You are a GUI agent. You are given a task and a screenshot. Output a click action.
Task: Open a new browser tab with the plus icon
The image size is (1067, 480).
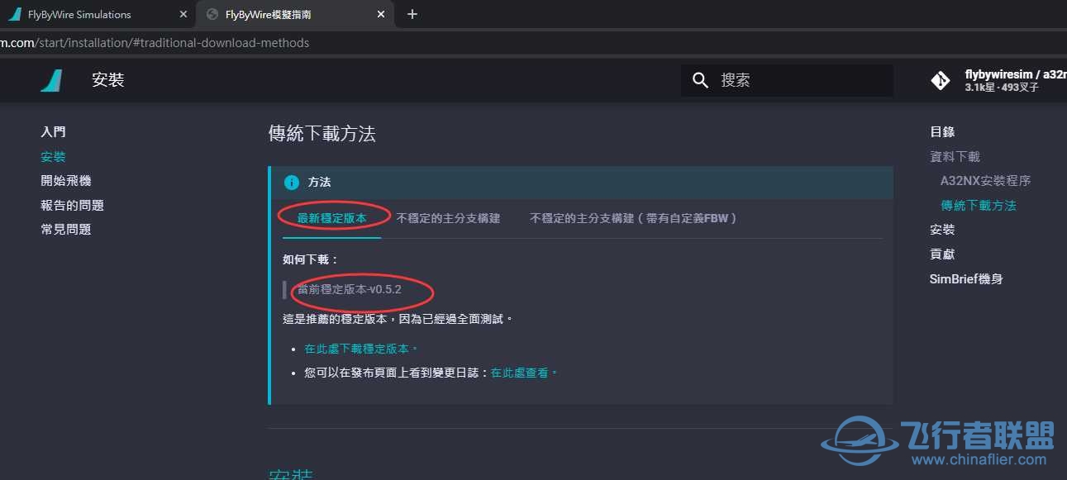tap(412, 14)
